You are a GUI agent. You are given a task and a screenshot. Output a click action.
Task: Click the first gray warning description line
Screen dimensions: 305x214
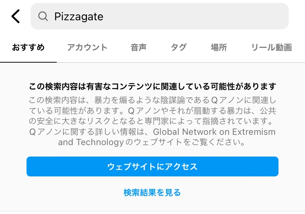[152, 101]
